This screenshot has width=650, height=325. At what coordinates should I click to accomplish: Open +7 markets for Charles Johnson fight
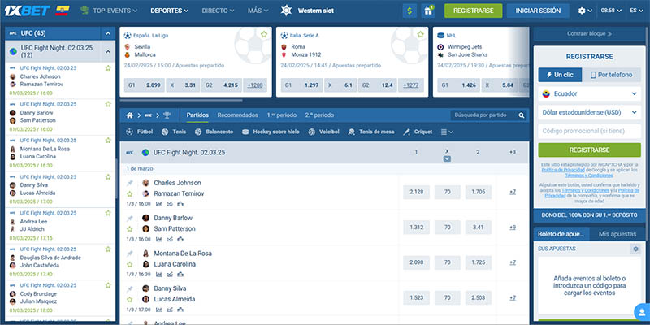click(x=513, y=192)
